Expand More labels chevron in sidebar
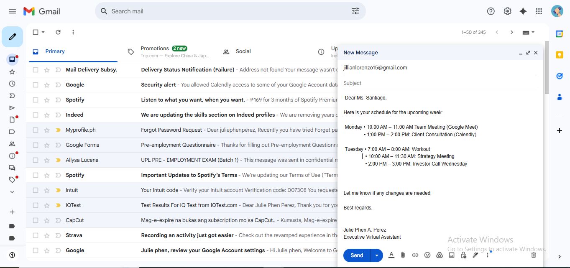The width and height of the screenshot is (570, 268). [12, 192]
